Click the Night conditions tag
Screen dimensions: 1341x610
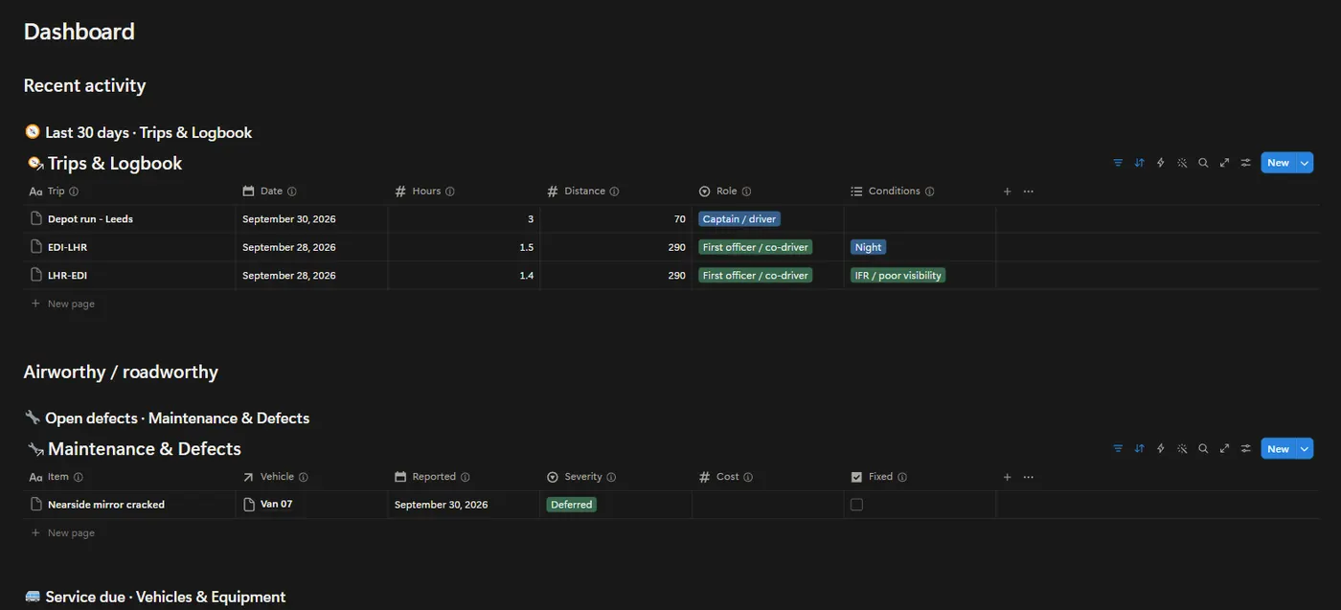[x=868, y=247]
